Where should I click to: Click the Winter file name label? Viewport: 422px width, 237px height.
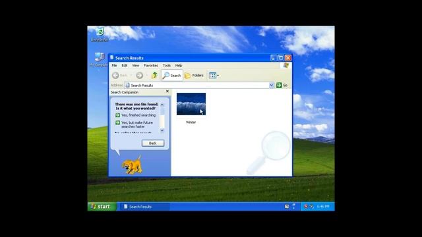191,122
